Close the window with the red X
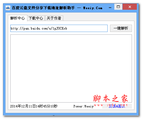 (x=130, y=7)
